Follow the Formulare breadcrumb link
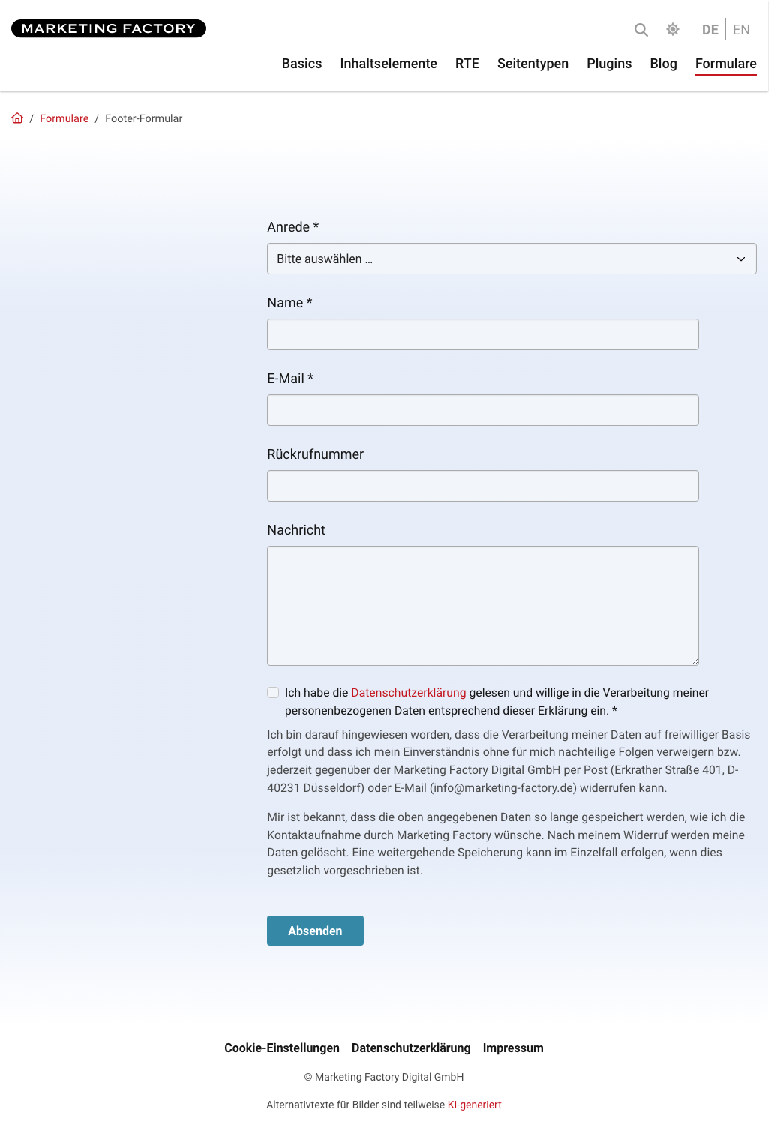Image resolution: width=774 pixels, height=1136 pixels. (64, 118)
